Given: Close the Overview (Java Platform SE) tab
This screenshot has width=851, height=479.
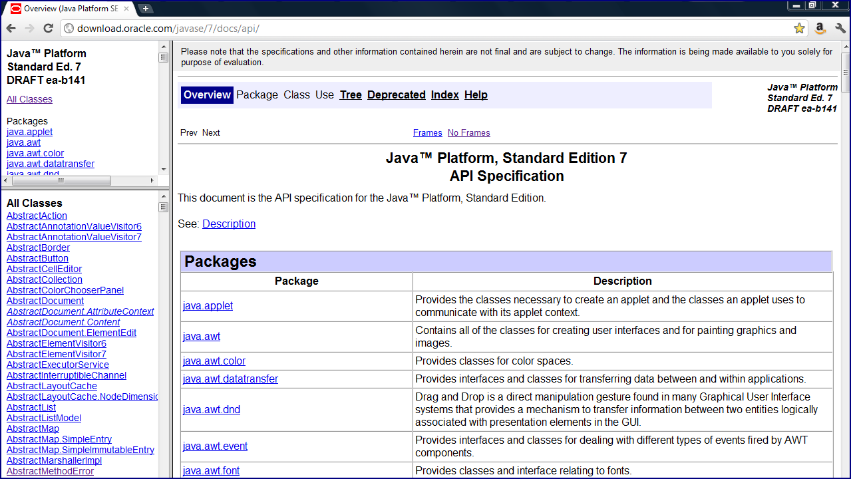Looking at the screenshot, I should (x=126, y=9).
